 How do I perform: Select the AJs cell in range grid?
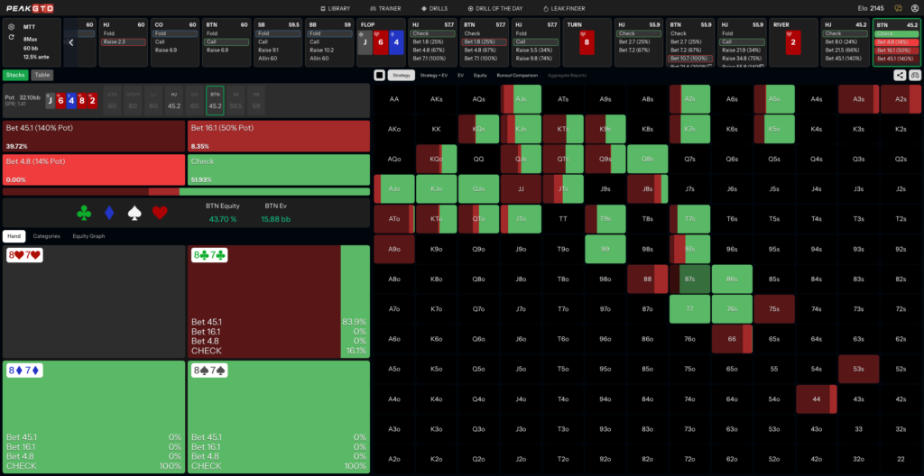click(521, 99)
